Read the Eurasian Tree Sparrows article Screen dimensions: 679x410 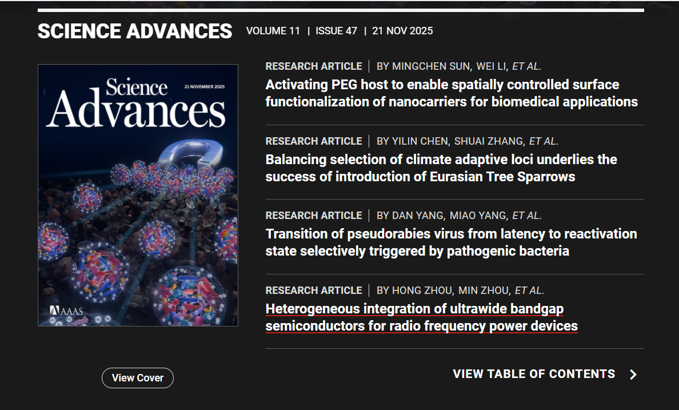(441, 168)
